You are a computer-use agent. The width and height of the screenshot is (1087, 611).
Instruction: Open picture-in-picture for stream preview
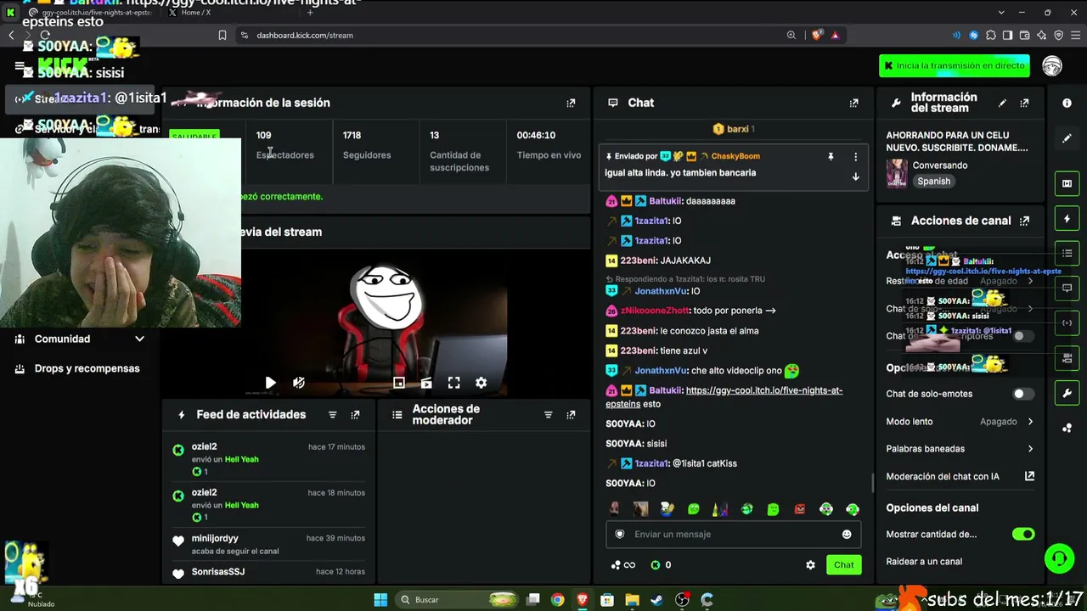399,383
